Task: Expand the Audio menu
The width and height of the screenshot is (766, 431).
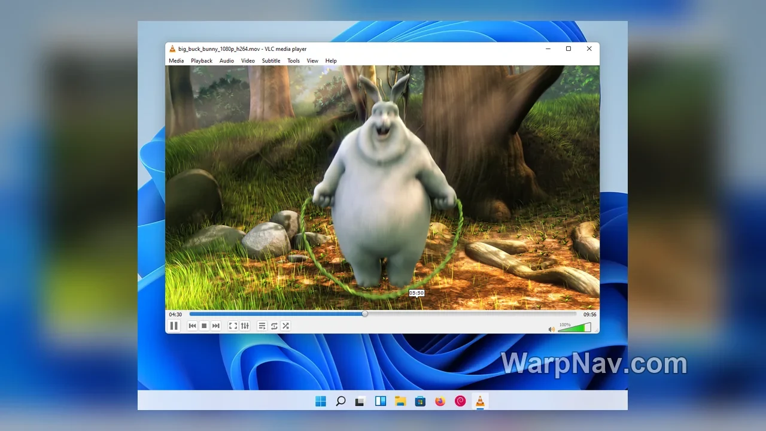Action: 227,60
